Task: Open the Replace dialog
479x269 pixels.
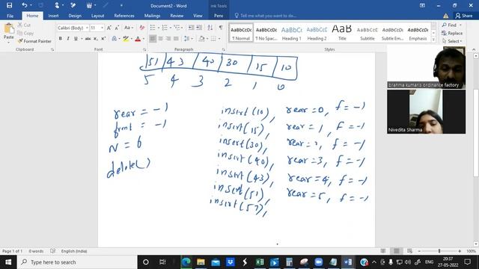Action: click(452, 33)
